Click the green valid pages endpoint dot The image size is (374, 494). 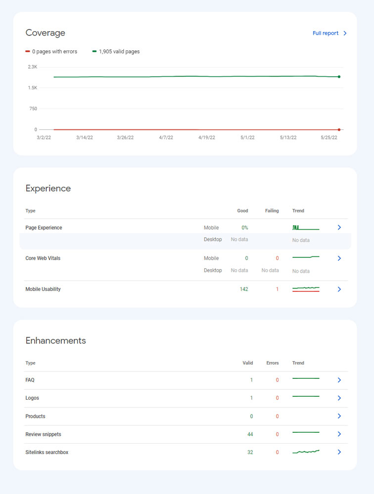pyautogui.click(x=339, y=77)
